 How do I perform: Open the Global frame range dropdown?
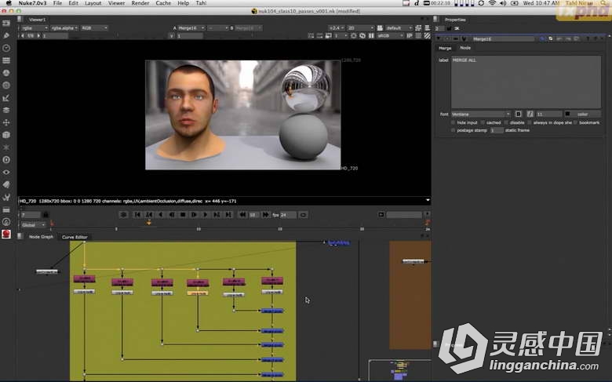(x=33, y=225)
